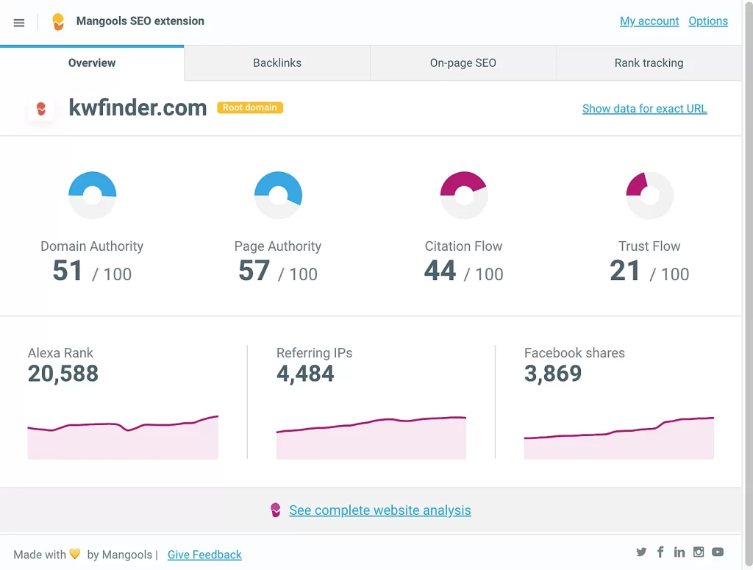
Task: Select the Overview tab
Action: pos(92,63)
